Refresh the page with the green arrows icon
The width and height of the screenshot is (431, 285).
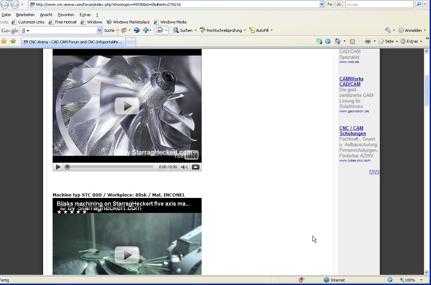(x=330, y=5)
